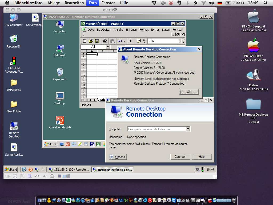Open the Undo history dropdown arrow in Excel
The image size is (273, 205).
pos(125,41)
